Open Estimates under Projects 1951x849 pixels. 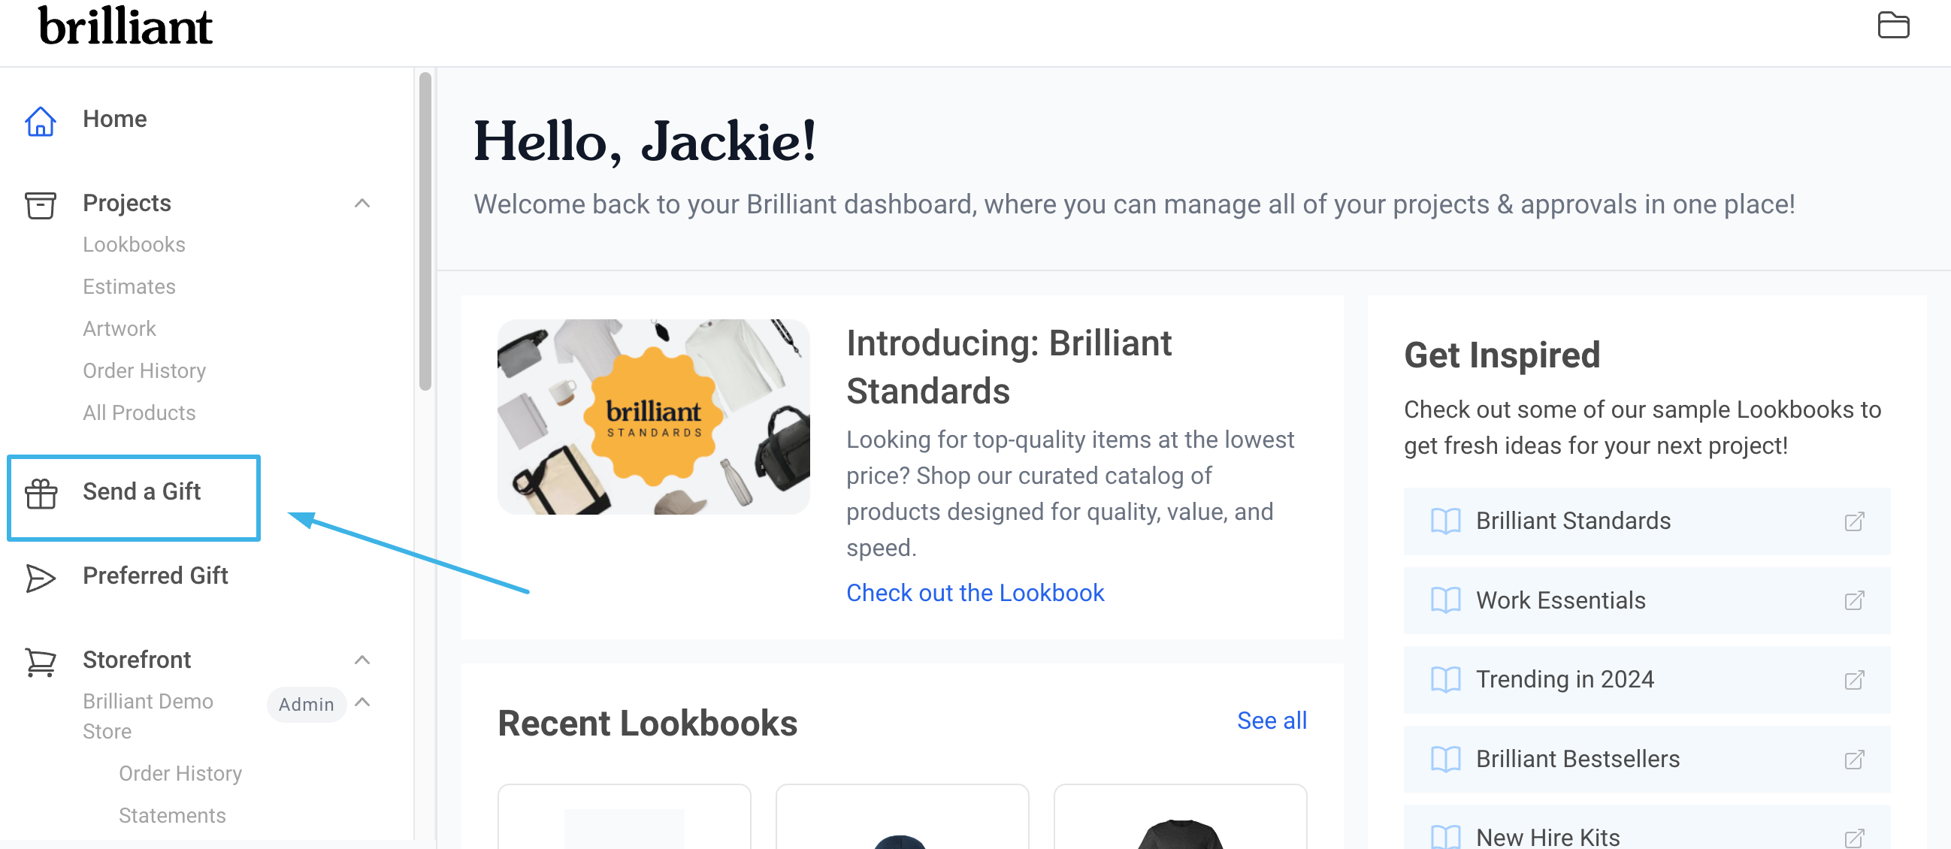(129, 286)
